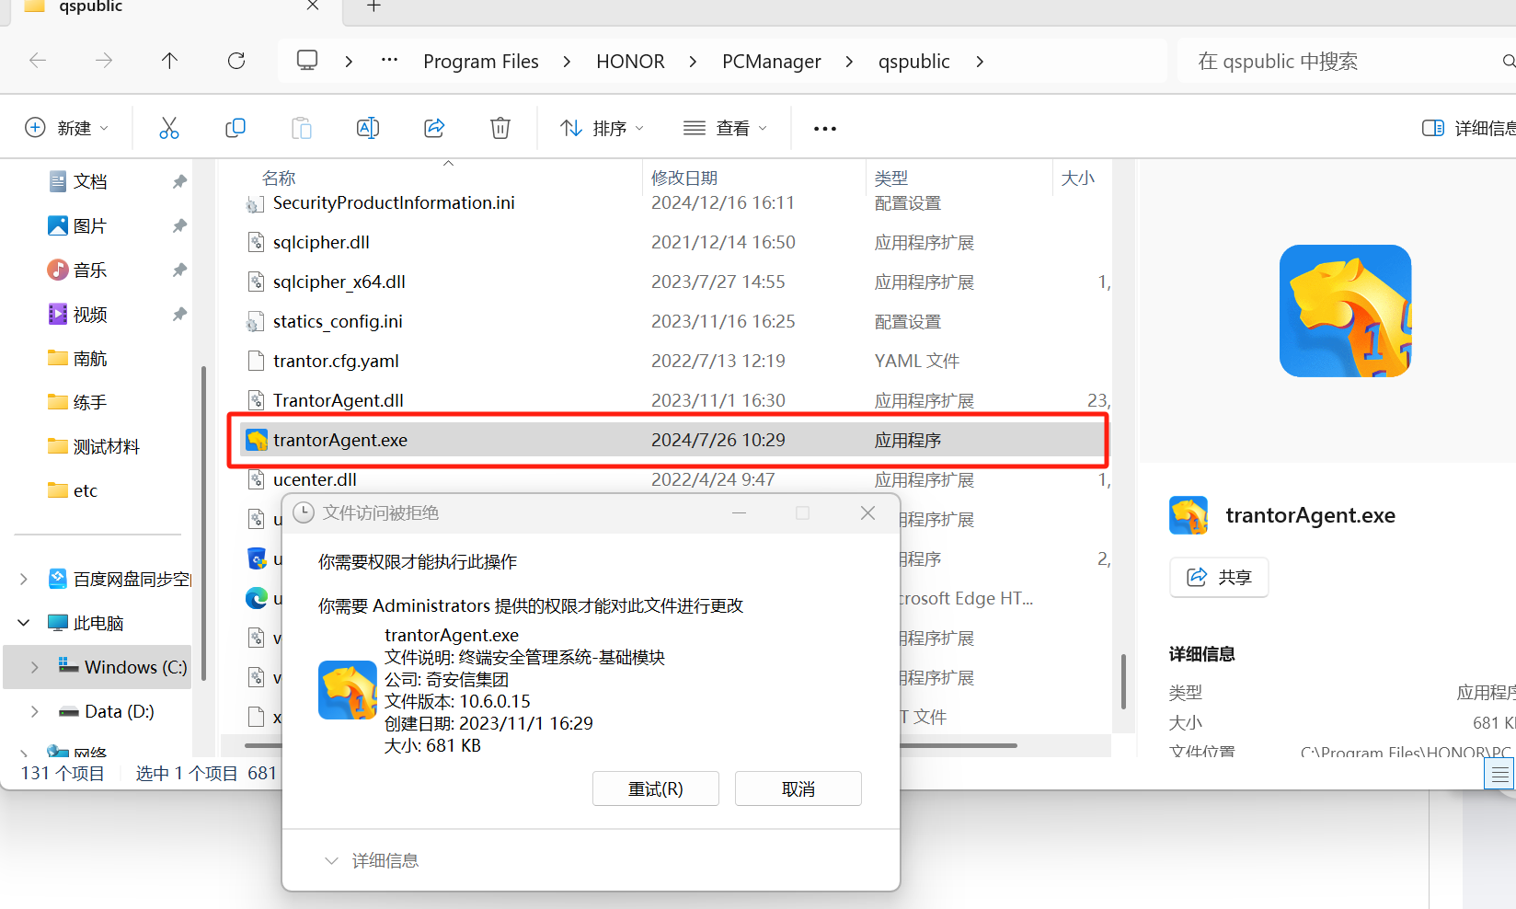1516x909 pixels.
Task: Go up one folder with up arrow
Action: [169, 61]
